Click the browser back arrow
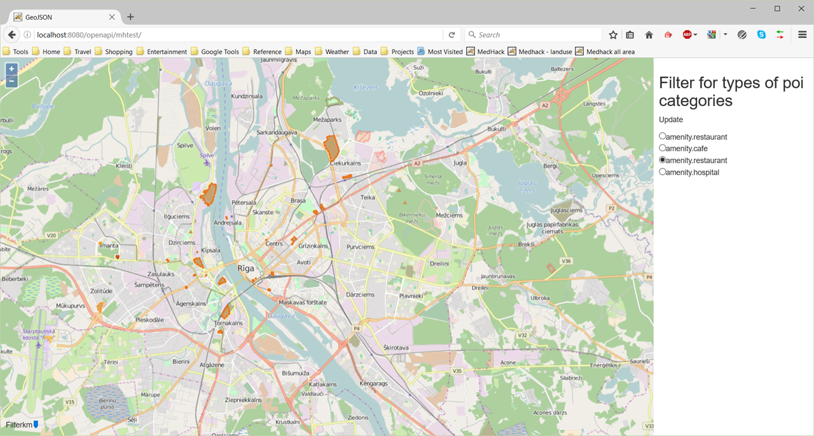Viewport: 814px width, 436px height. pos(11,35)
